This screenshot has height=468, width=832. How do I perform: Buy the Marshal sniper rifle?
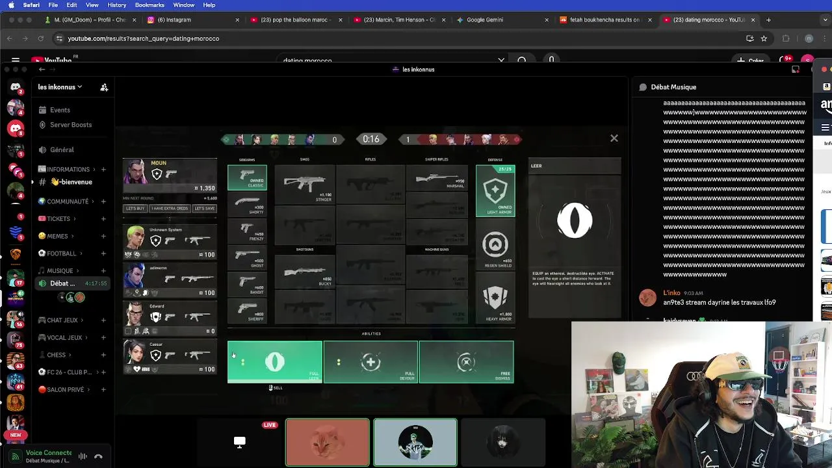[x=437, y=178]
